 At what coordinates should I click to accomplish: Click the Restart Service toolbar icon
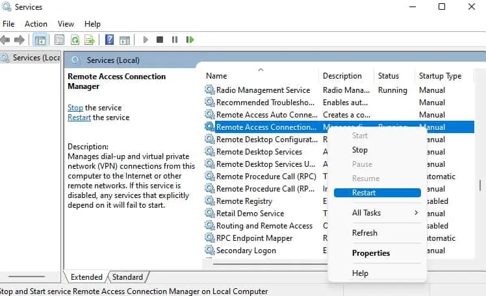tap(190, 40)
